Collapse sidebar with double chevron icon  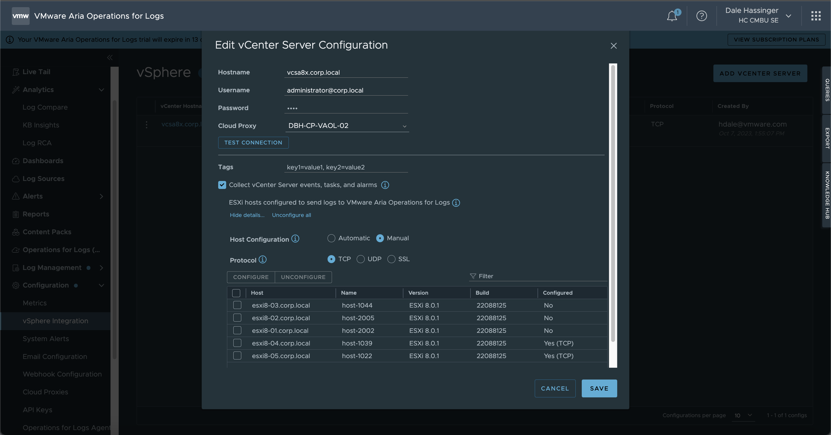pos(110,57)
